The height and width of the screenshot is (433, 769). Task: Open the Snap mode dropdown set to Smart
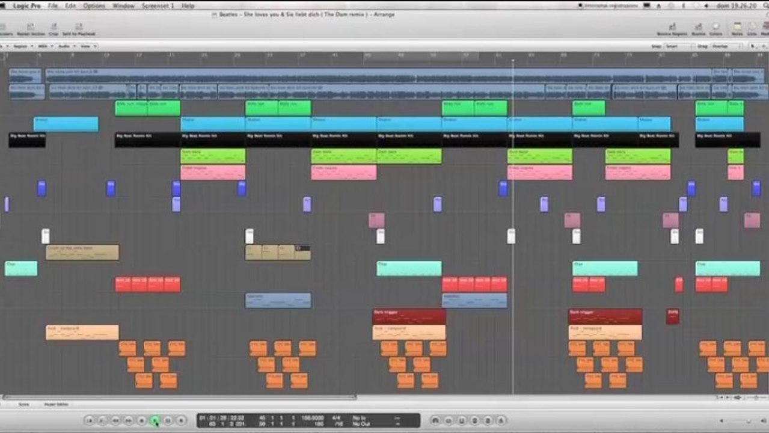pos(678,46)
